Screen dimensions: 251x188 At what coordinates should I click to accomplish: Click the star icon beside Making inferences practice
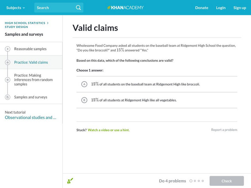[x=8, y=80]
